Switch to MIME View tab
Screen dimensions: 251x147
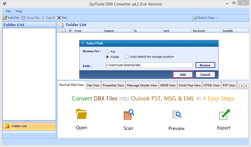(x=168, y=85)
